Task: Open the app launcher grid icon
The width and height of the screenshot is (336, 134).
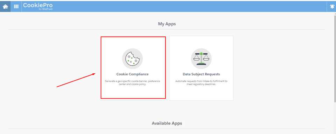Action: click(16, 6)
